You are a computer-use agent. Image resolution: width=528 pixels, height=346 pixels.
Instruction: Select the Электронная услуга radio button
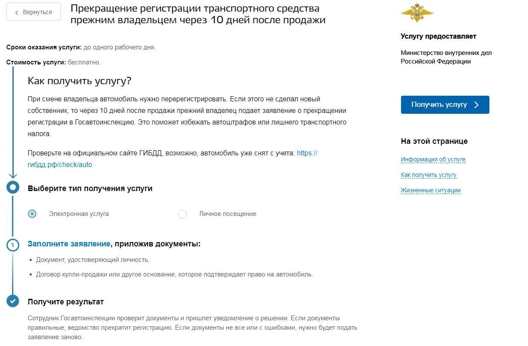[32, 214]
